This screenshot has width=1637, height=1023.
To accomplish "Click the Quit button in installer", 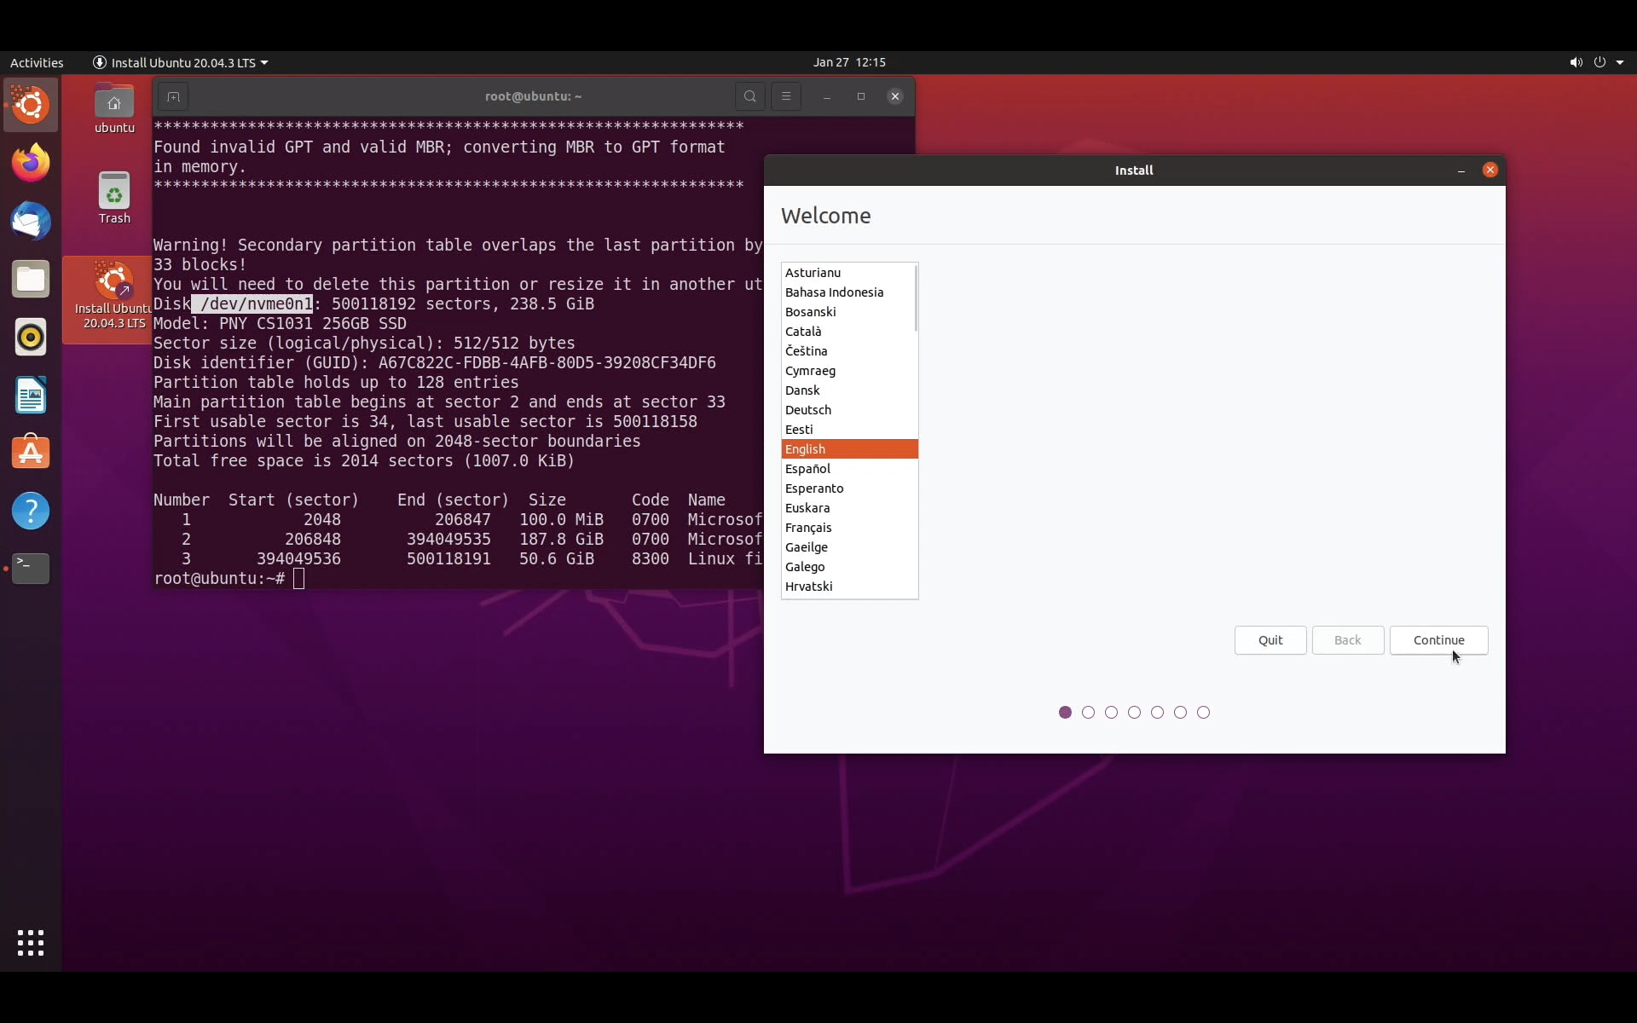I will tap(1270, 640).
